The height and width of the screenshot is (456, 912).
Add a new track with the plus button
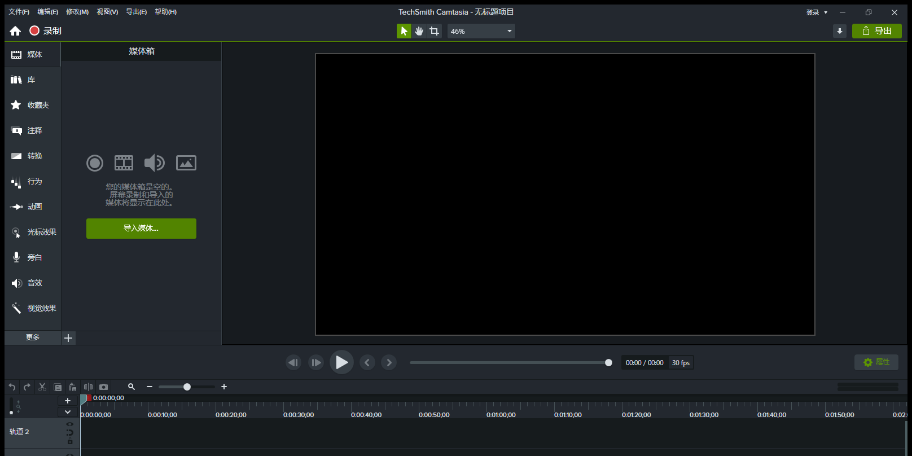coord(68,401)
